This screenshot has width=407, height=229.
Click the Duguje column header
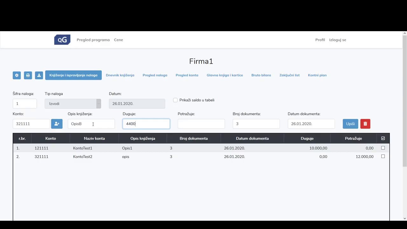tap(307, 138)
